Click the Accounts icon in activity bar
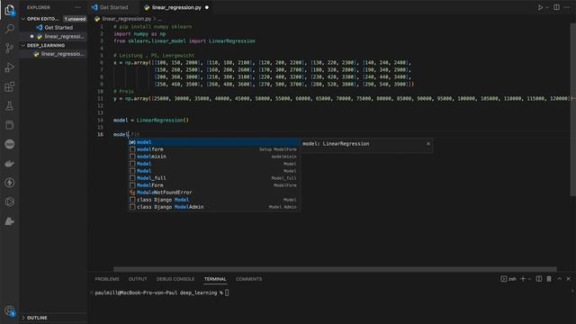 10,310
